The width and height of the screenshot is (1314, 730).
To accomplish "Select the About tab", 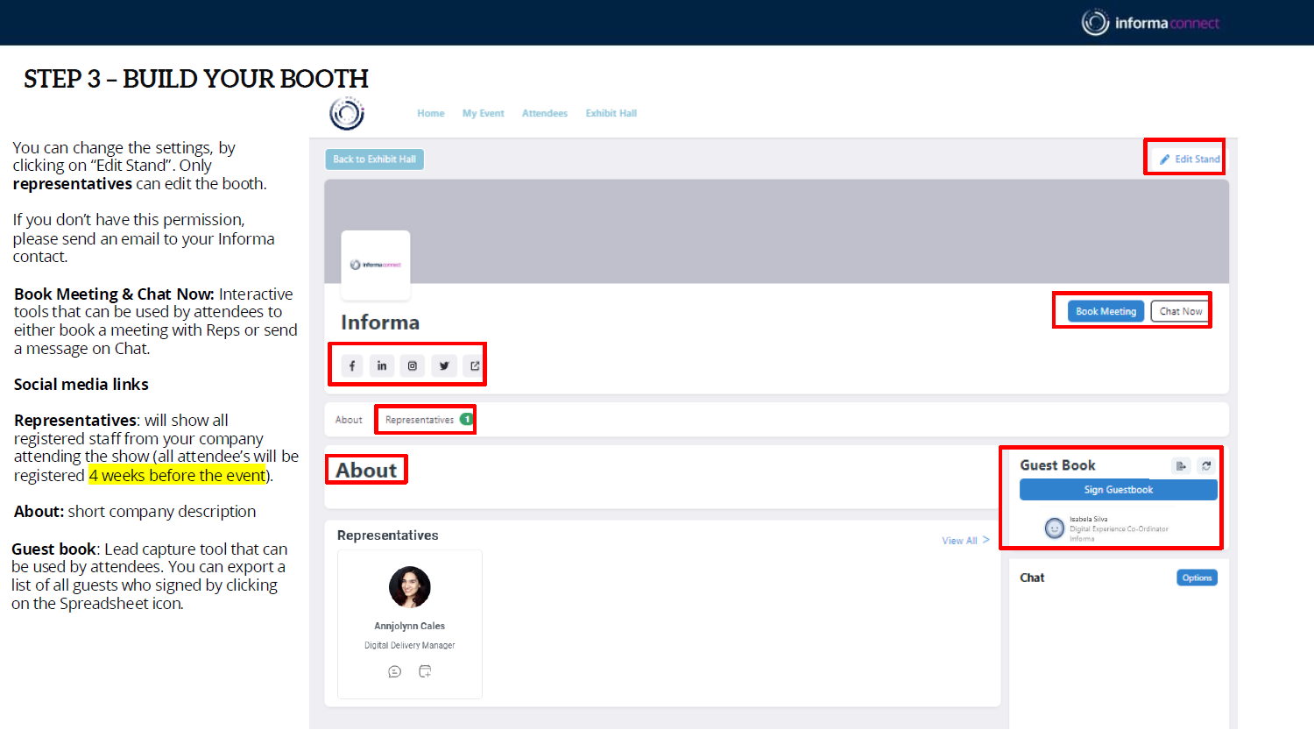I will point(349,420).
